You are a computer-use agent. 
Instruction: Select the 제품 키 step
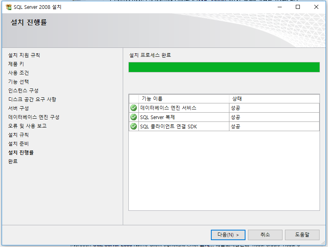tap(16, 64)
